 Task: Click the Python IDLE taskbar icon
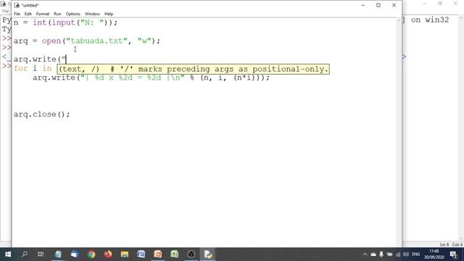208,254
